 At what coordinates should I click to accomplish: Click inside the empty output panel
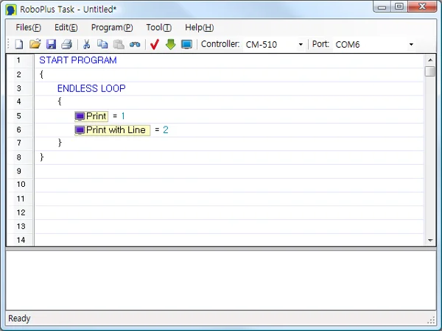pyautogui.click(x=221, y=280)
